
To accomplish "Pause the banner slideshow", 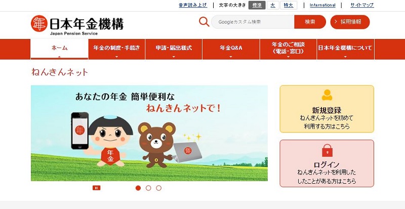I will [96, 188].
